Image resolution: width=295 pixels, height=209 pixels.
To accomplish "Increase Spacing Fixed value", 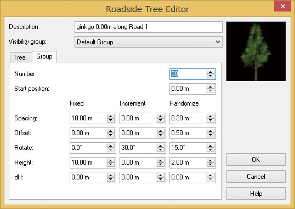I will coord(111,117).
